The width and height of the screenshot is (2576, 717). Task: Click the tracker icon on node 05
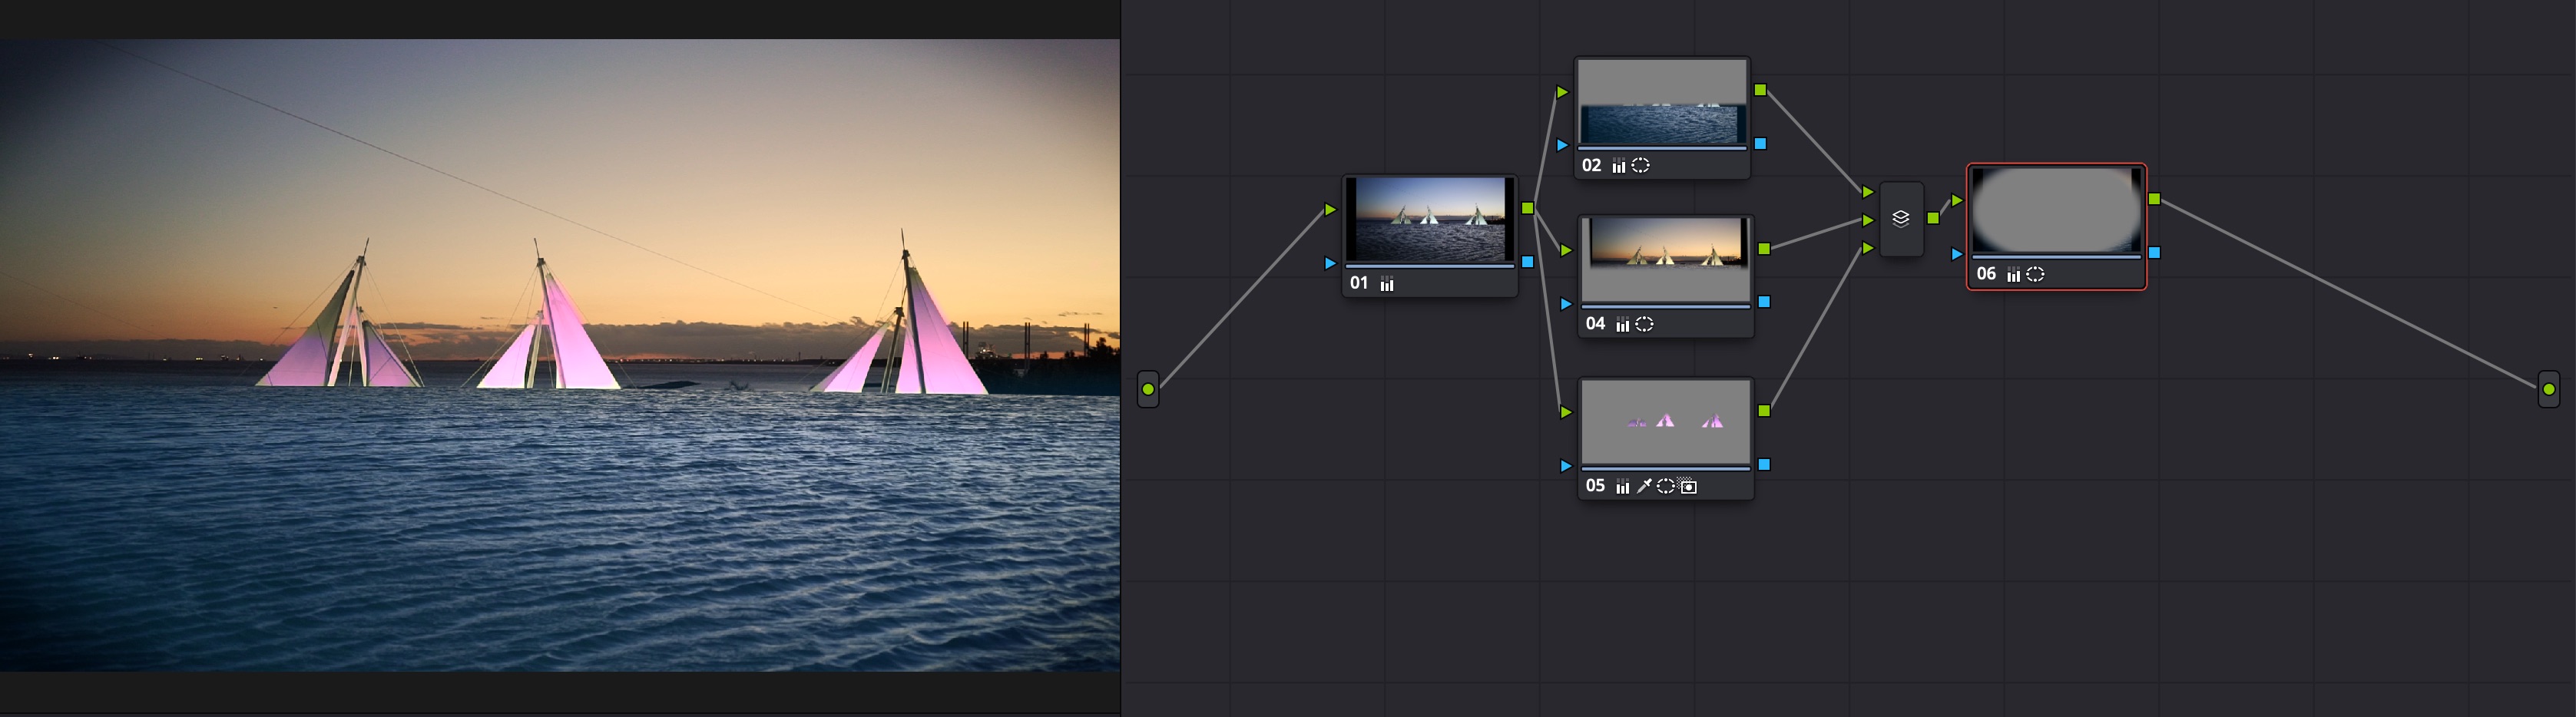coord(1688,487)
